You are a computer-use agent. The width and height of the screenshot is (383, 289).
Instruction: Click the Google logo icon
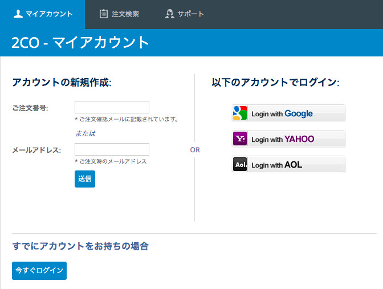pos(240,113)
